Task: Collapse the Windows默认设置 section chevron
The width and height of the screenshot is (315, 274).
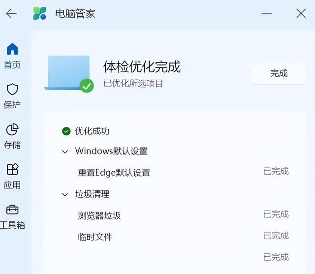Action: click(x=65, y=152)
